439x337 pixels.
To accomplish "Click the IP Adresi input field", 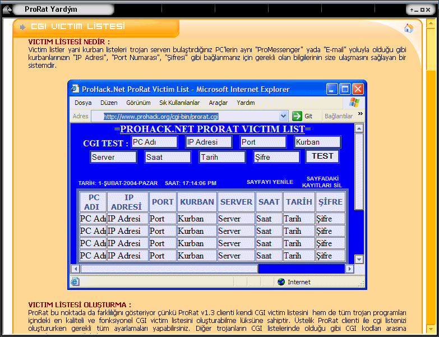I will click(209, 142).
